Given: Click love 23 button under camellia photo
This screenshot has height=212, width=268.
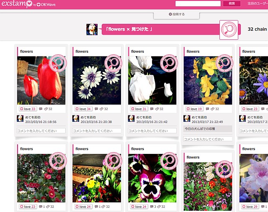Looking at the screenshot, I should (28, 207).
